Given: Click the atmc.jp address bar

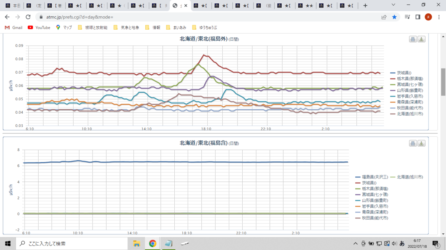Looking at the screenshot, I should [208, 17].
